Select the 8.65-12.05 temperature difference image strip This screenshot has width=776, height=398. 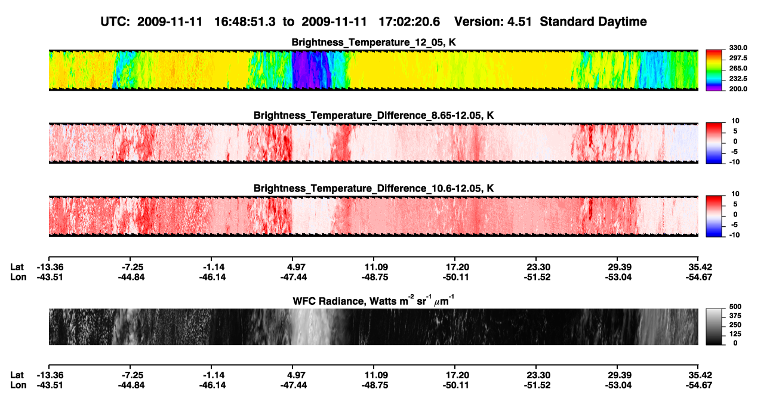click(x=373, y=143)
